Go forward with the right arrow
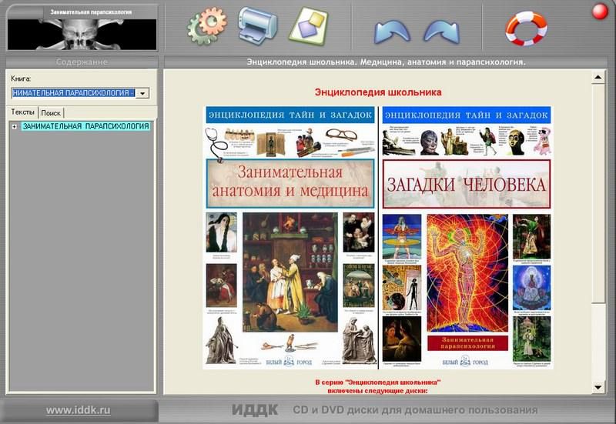The height and width of the screenshot is (424, 616). (x=441, y=31)
